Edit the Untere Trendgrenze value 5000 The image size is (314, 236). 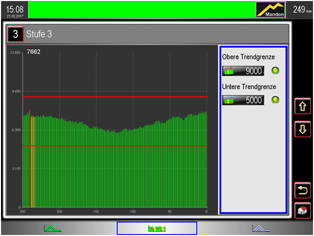pyautogui.click(x=250, y=100)
